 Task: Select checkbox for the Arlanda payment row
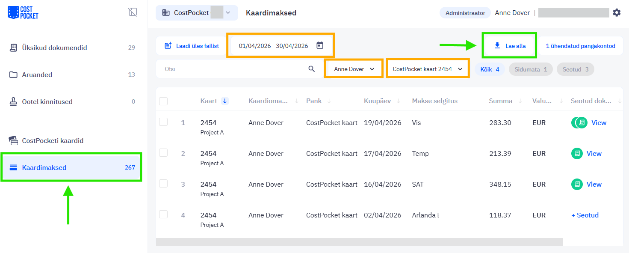pos(163,214)
